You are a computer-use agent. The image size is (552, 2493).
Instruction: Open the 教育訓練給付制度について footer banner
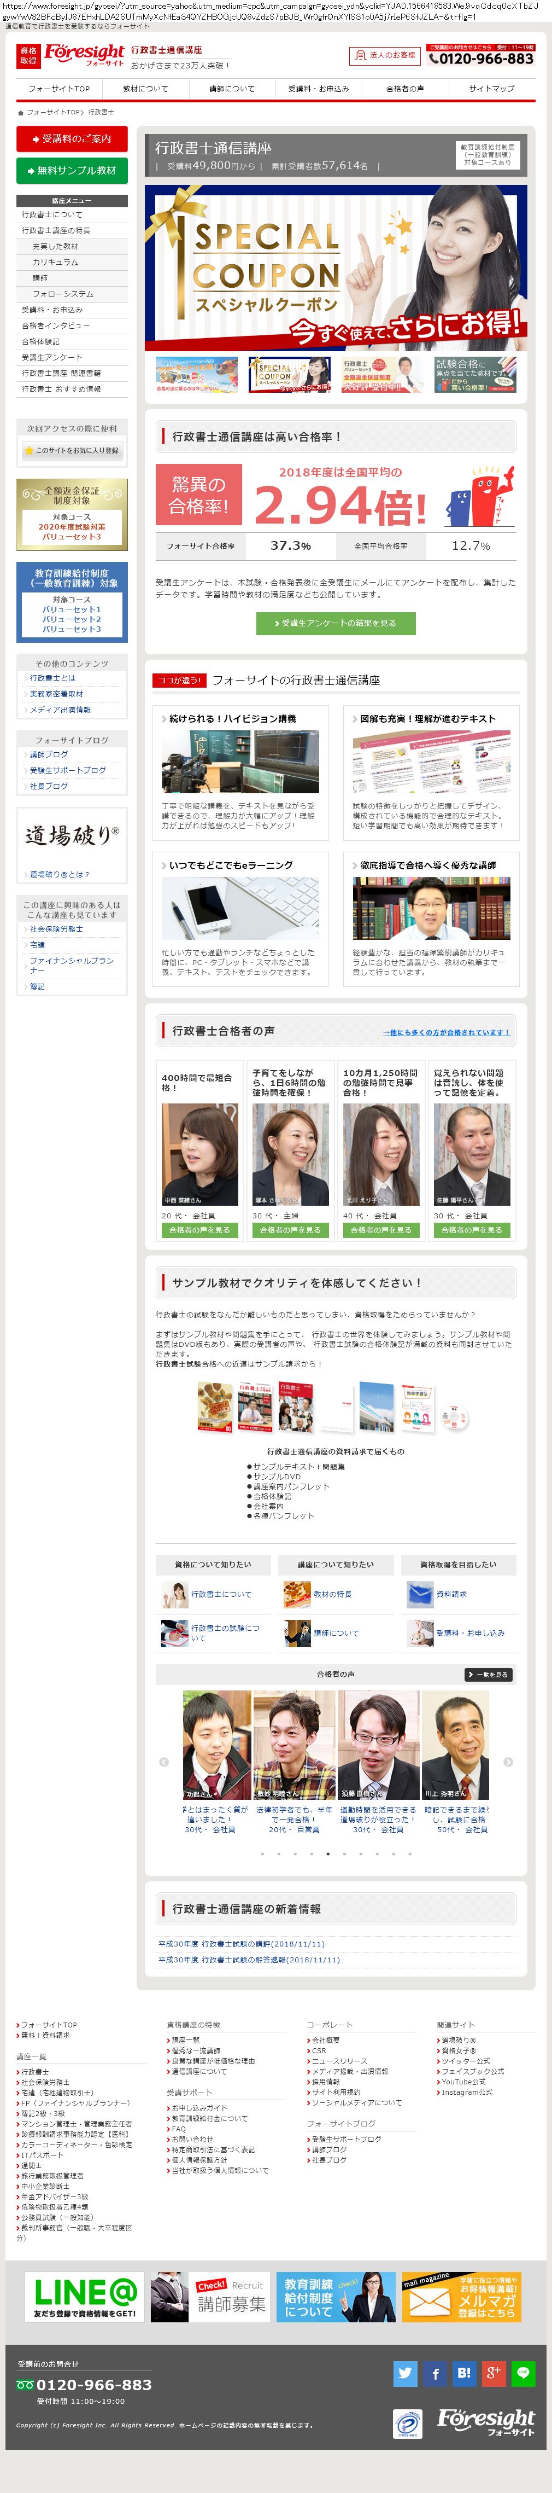336,2297
